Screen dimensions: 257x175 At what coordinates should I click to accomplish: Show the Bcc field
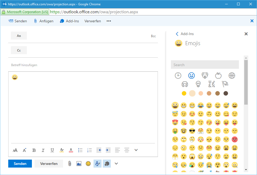[153, 36]
